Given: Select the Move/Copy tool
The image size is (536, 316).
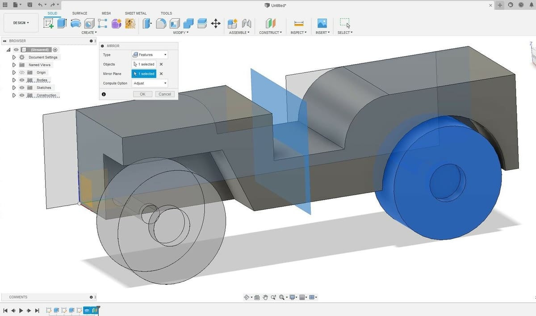Looking at the screenshot, I should [215, 23].
